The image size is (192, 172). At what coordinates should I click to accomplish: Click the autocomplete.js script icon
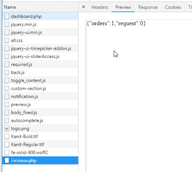[7, 121]
